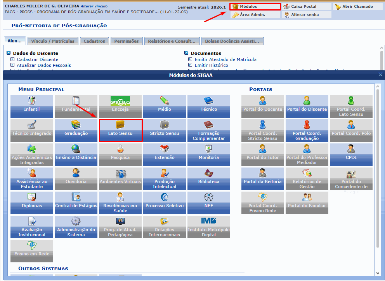Open the Portal do Tutor
The image size is (385, 281).
pyautogui.click(x=262, y=155)
